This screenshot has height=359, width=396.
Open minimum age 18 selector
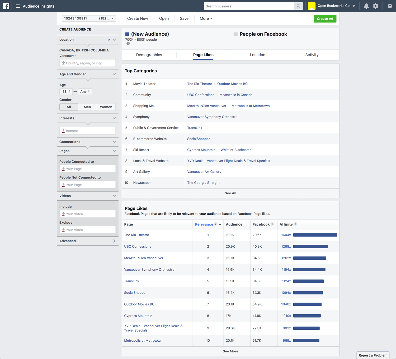66,91
